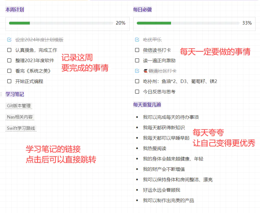Screen dimensions: 260x213
Task: Click the 今日反思与思考 task text
Action: [x=159, y=92]
